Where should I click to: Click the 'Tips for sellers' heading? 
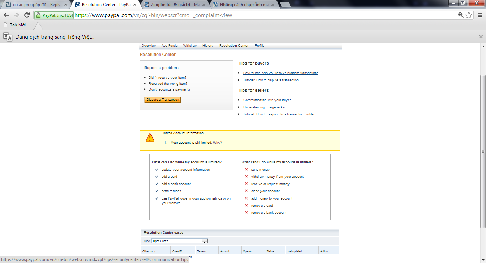pyautogui.click(x=254, y=90)
